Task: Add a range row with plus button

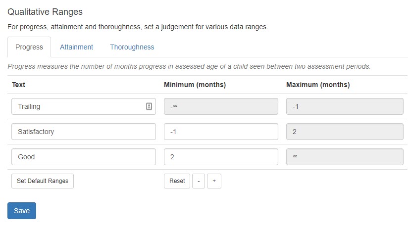Action: tap(214, 181)
